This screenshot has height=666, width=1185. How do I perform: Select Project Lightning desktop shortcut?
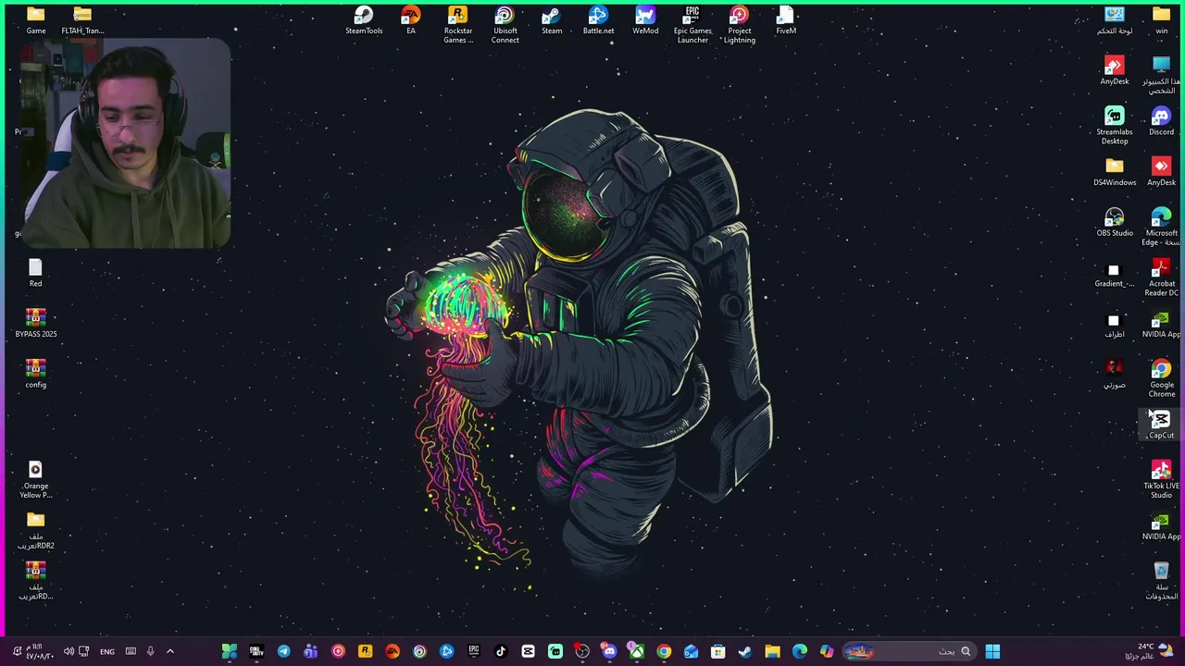point(739,25)
